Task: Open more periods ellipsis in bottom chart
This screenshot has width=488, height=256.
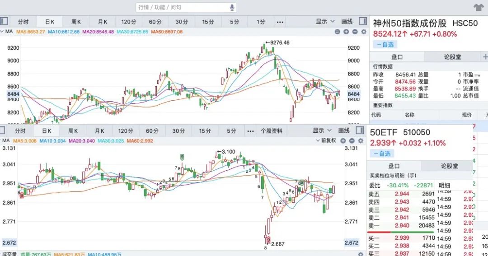Action: pos(250,131)
